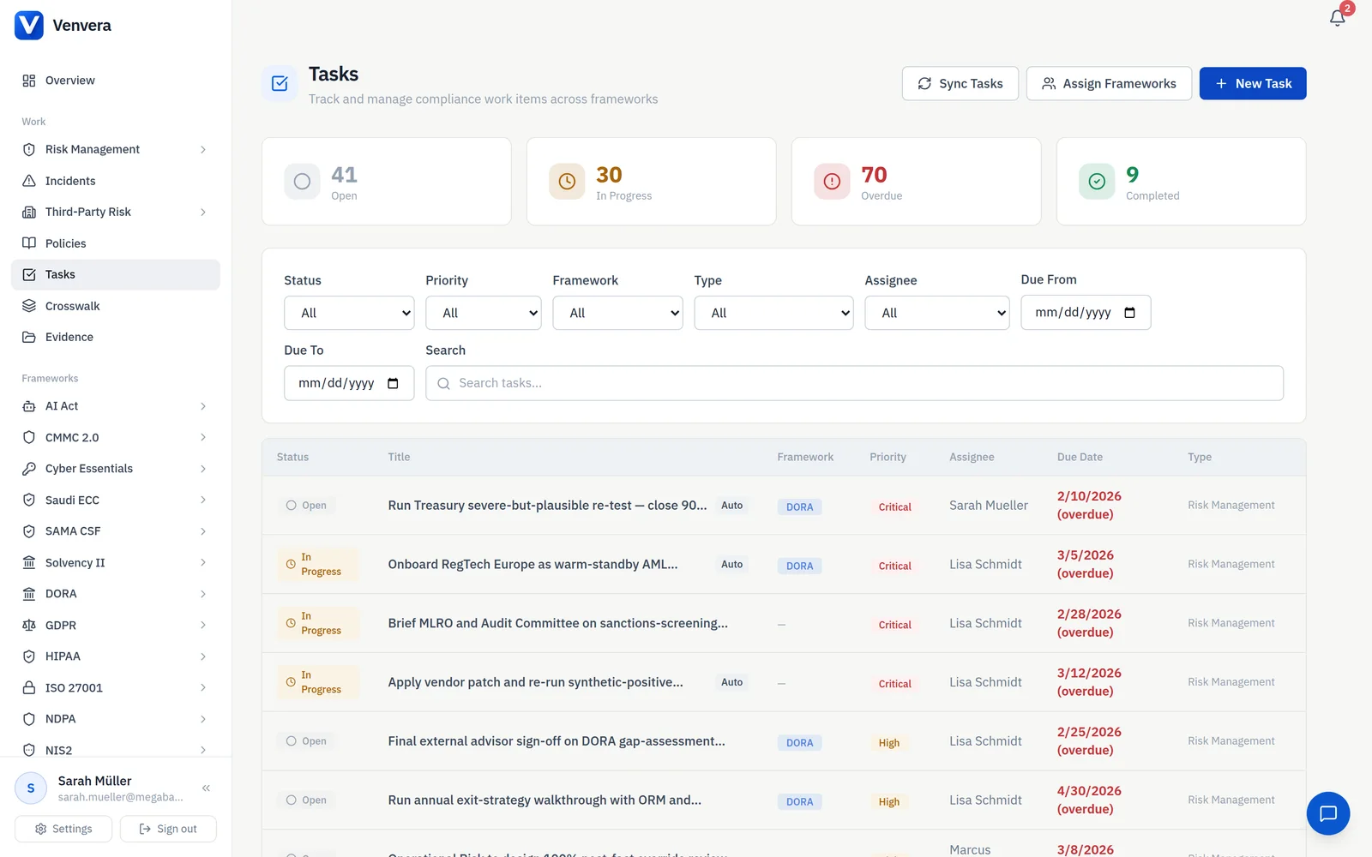
Task: Click the Auto tag on Apply vendor patch row
Action: [732, 682]
